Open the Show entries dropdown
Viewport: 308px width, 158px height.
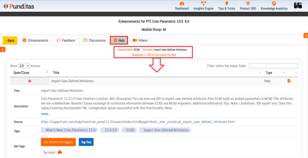click(24, 66)
